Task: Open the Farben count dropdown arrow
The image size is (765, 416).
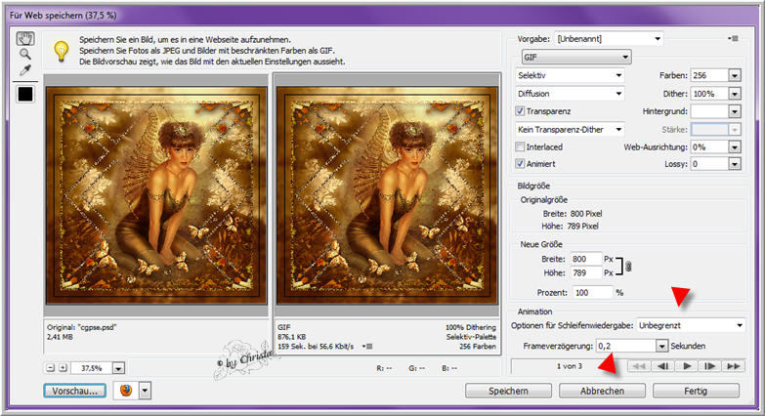Action: [x=735, y=75]
